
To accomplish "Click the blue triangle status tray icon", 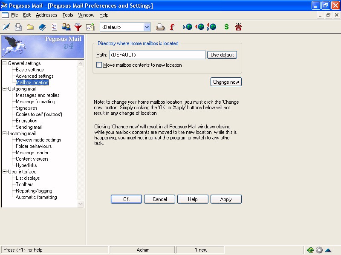I will point(328,250).
